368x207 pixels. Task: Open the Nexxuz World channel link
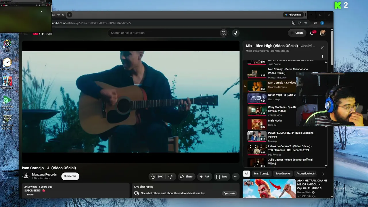coord(304,192)
